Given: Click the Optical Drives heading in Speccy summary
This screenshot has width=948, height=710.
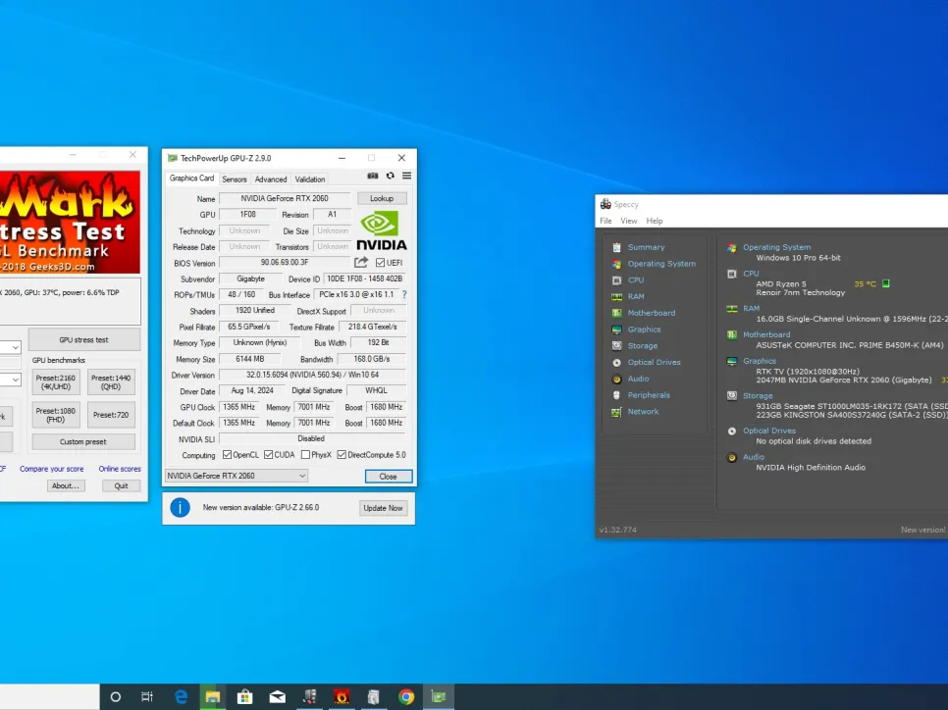Looking at the screenshot, I should tap(769, 431).
